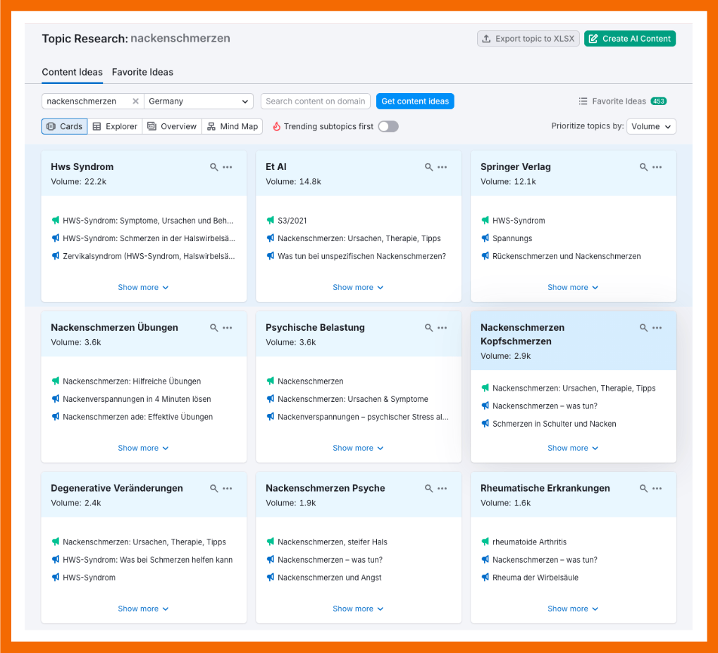Click the Get content ideas button

coord(414,101)
